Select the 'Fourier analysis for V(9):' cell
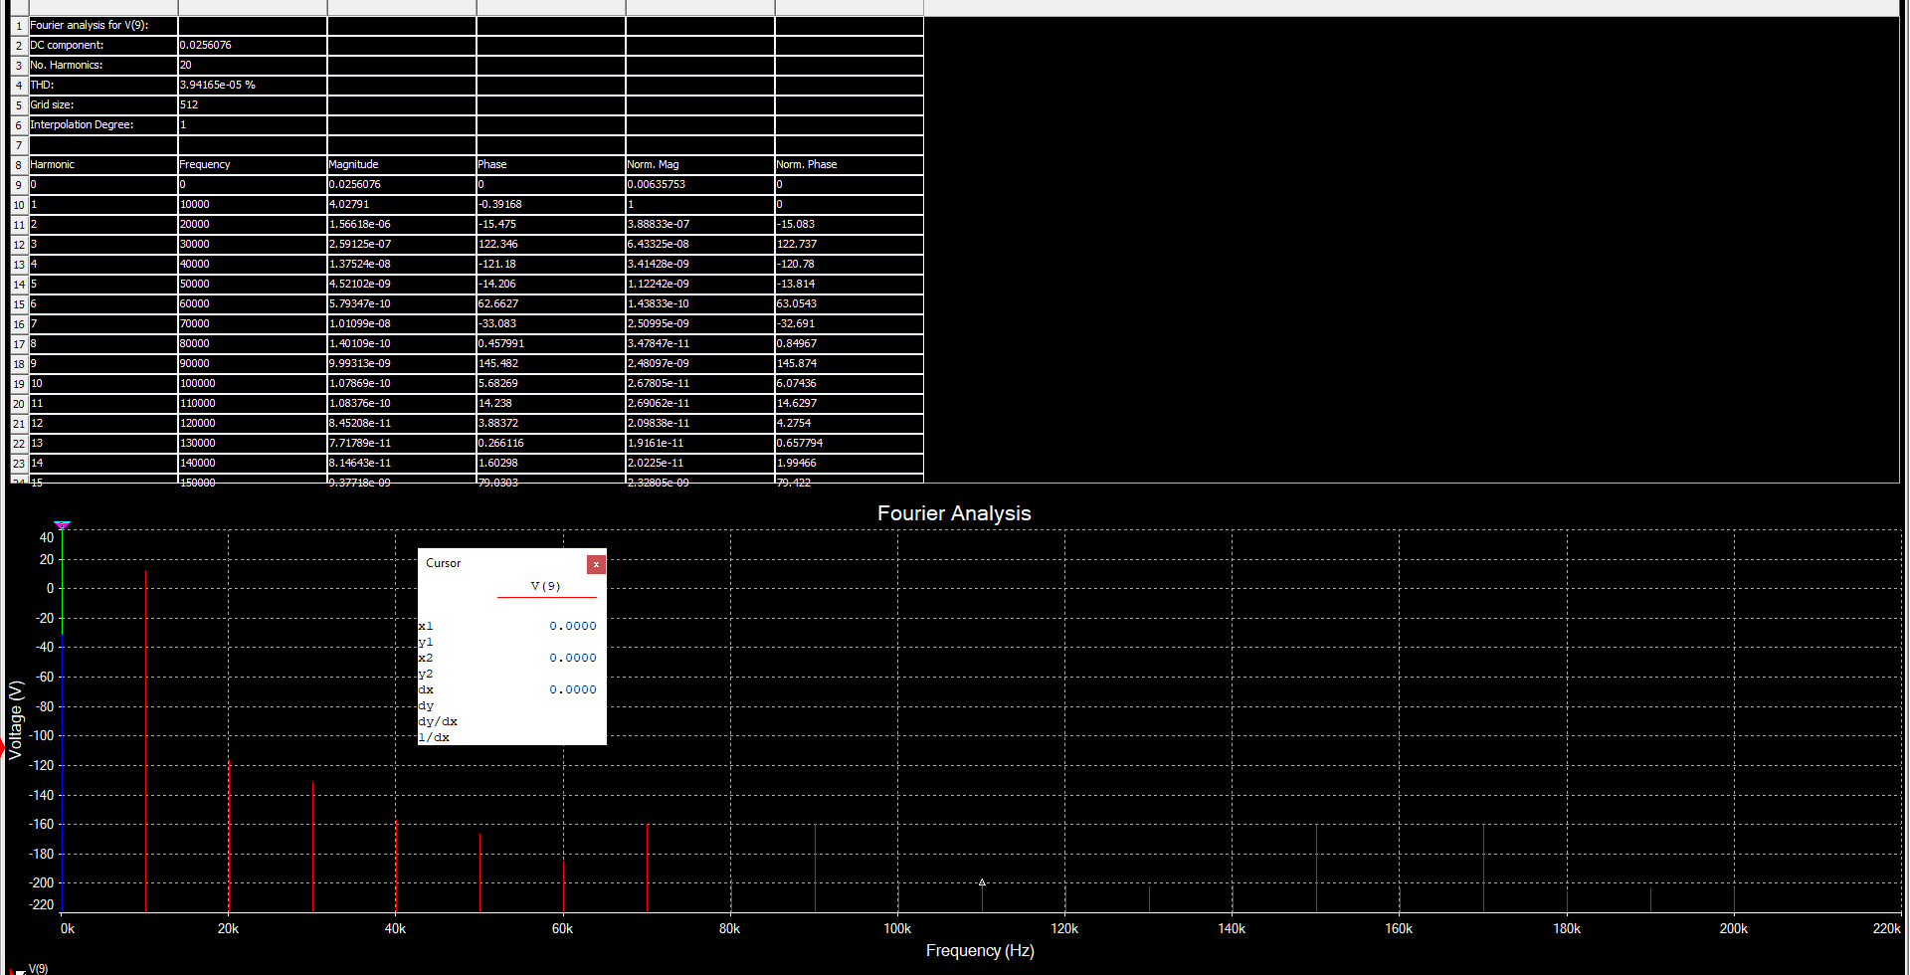This screenshot has width=1910, height=975. (x=103, y=26)
